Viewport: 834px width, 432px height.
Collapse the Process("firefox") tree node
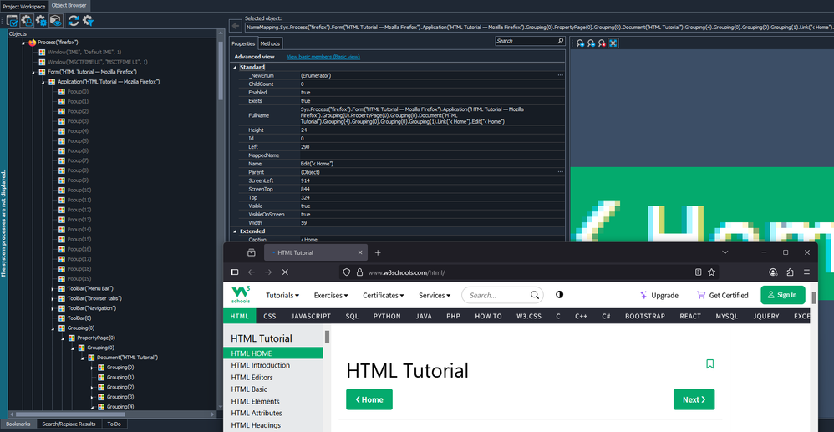click(x=23, y=42)
